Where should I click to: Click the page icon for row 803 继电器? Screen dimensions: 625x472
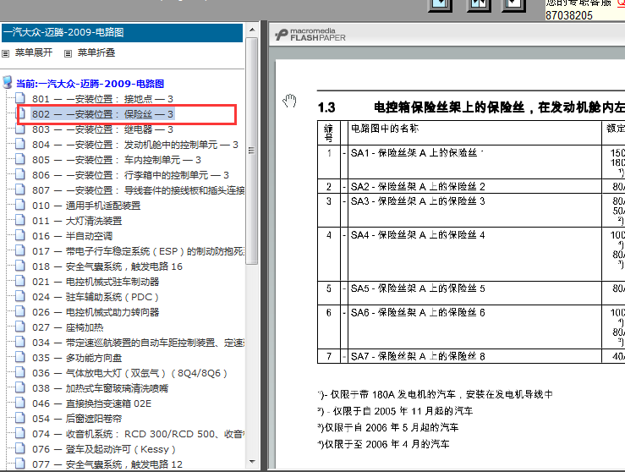[20, 129]
